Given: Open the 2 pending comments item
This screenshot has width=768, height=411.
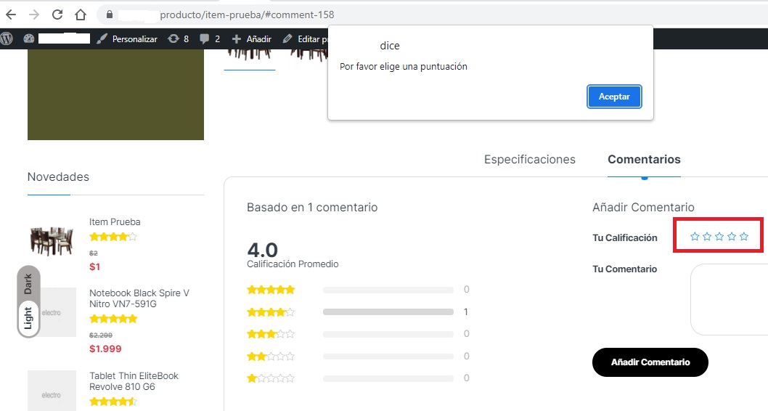Looking at the screenshot, I should 210,38.
